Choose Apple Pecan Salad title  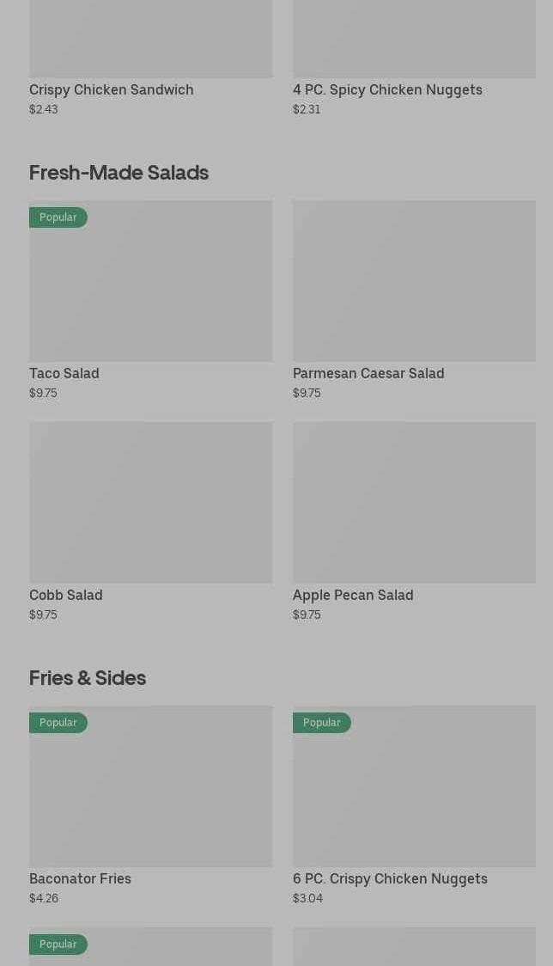click(x=353, y=595)
